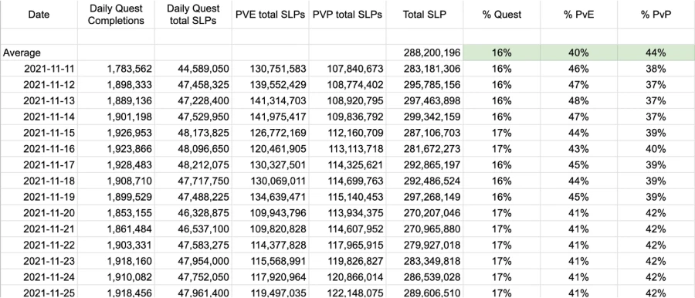Click the Total SLP column header

coord(425,14)
